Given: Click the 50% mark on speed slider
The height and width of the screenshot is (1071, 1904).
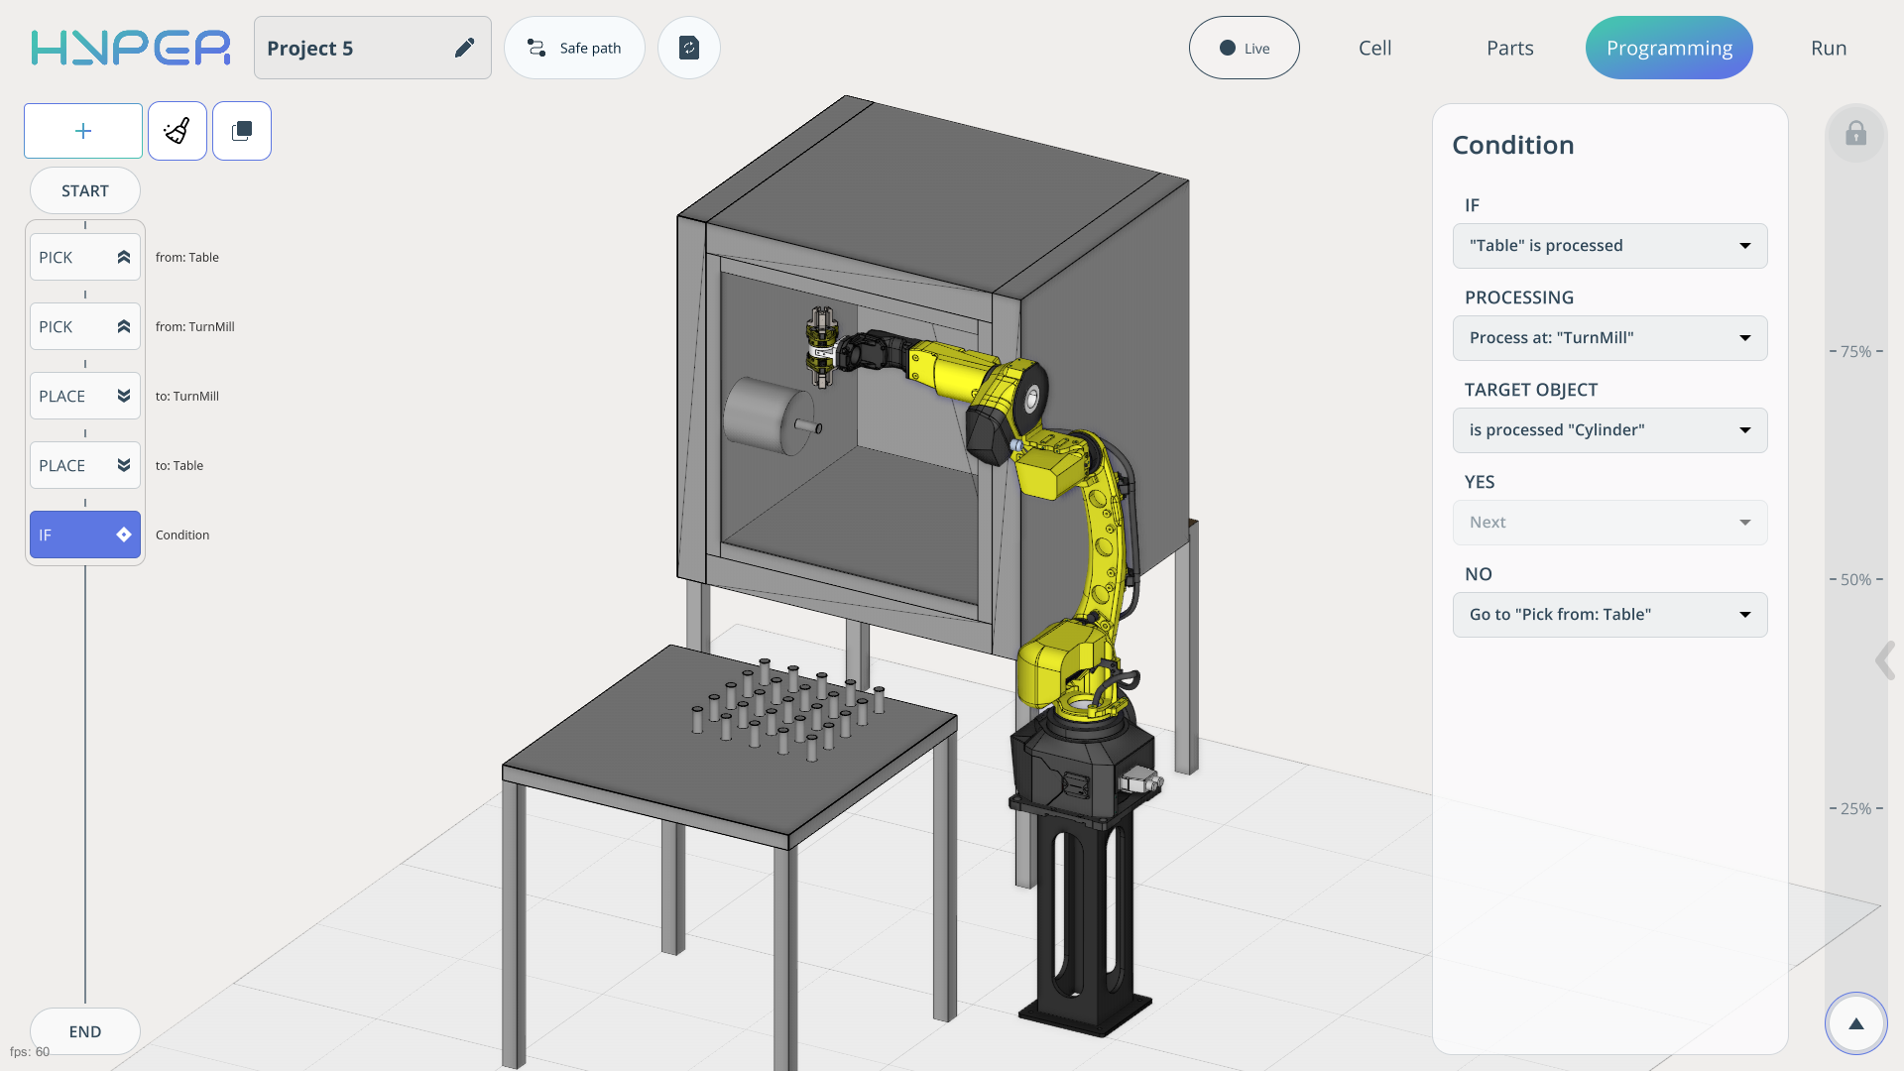Looking at the screenshot, I should [1855, 579].
